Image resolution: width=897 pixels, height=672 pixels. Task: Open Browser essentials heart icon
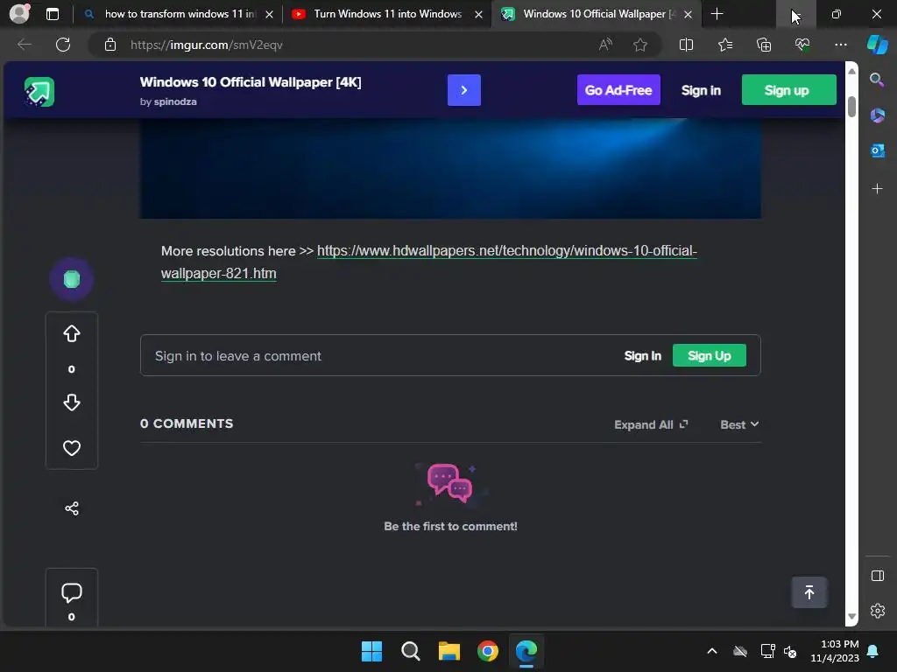click(802, 45)
